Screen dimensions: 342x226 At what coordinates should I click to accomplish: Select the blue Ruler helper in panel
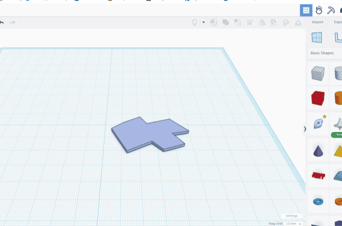[x=338, y=38]
